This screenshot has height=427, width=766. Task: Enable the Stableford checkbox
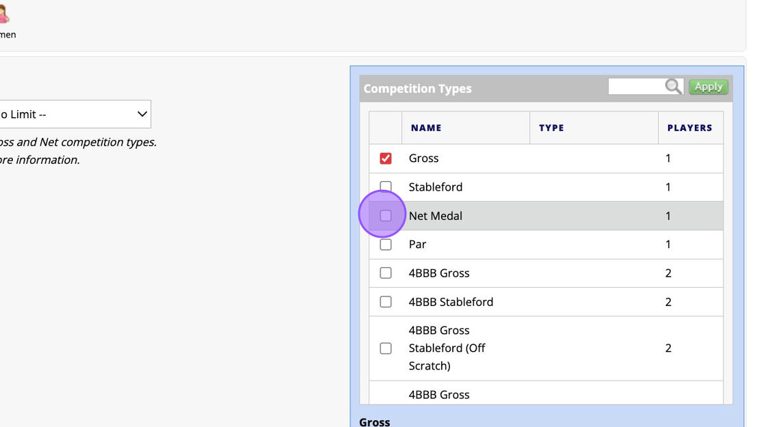click(x=386, y=187)
